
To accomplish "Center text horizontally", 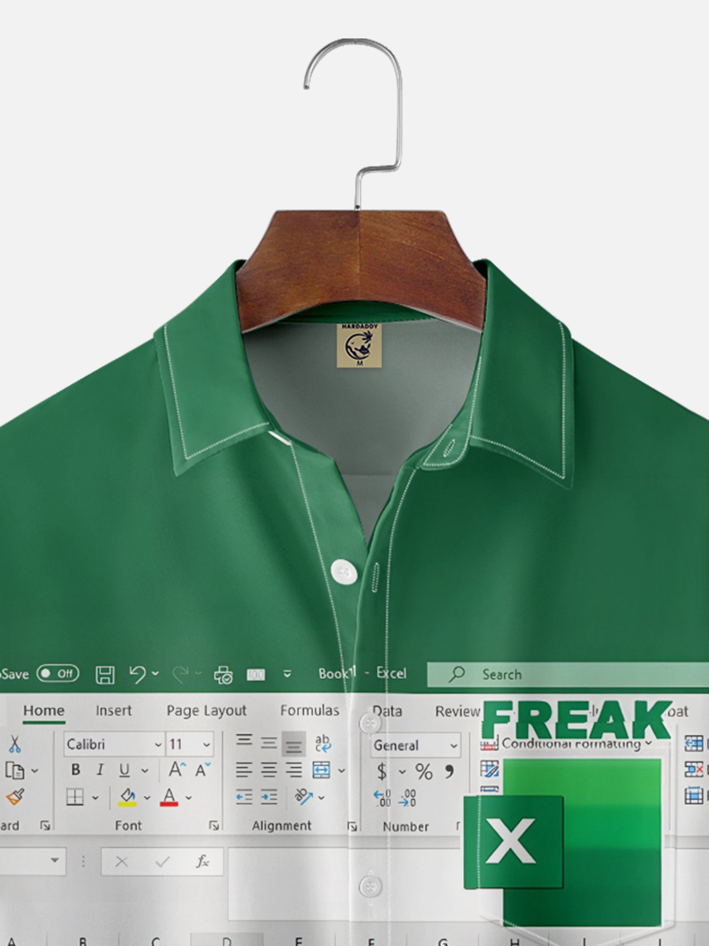I will coord(269,770).
